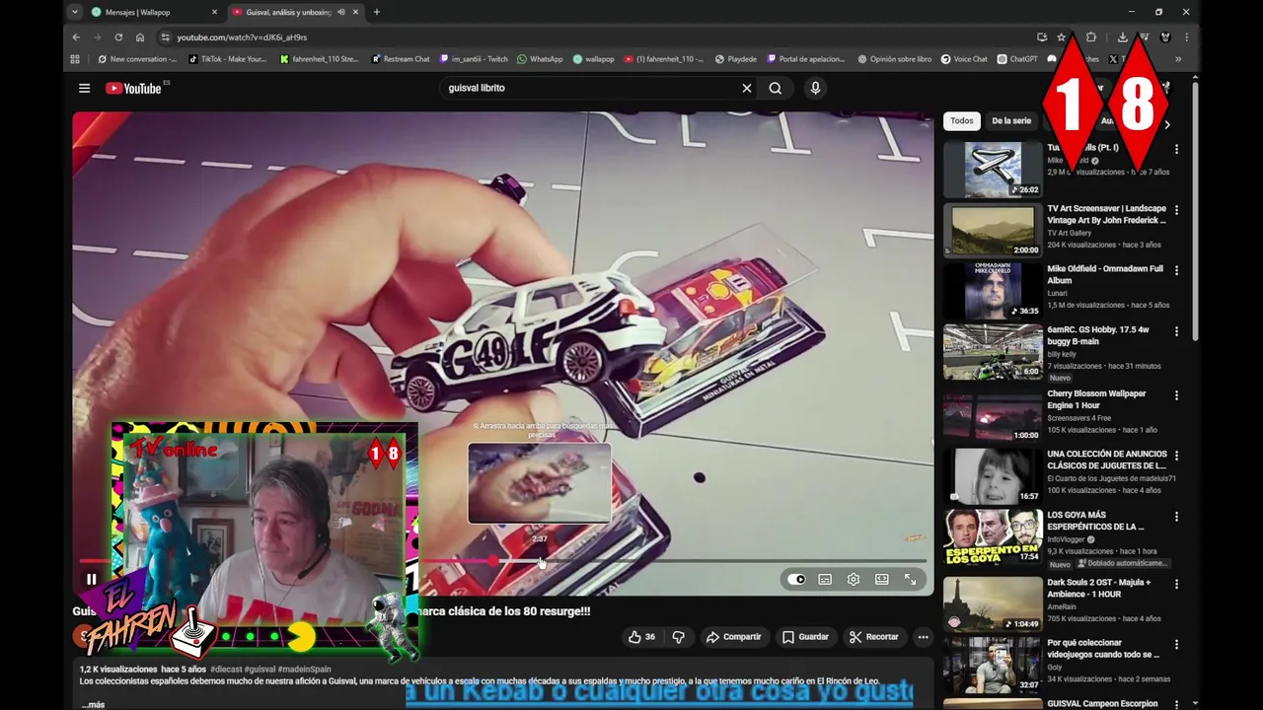Open options for Dark Souls 2 OST video
Screen dimensions: 1263x710
[1176, 584]
